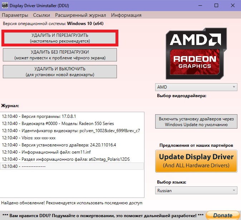Image resolution: width=241 pixels, height=220 pixels.
Task: Open the Параметры menu
Action: pos(15,15)
